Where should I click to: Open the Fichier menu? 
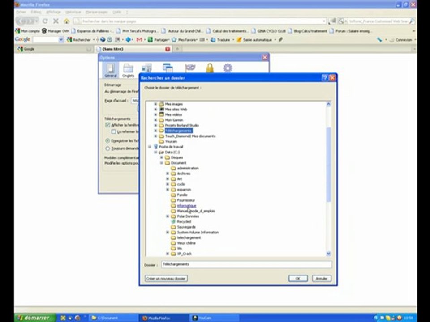click(21, 12)
